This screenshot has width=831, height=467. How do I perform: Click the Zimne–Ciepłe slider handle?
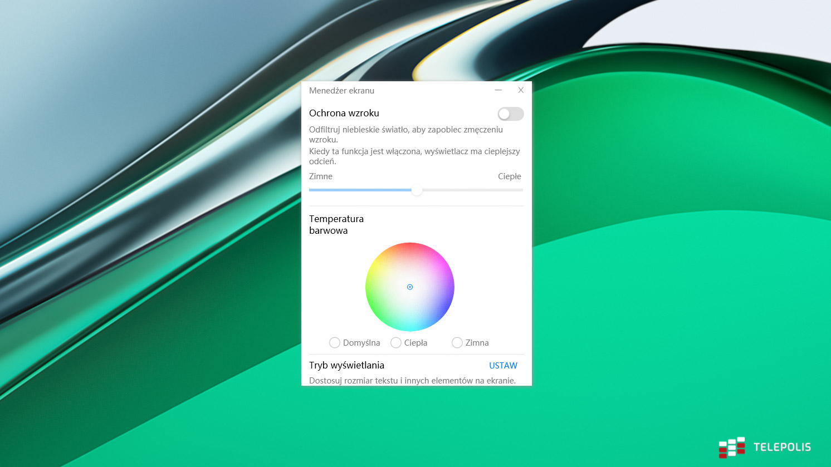[x=417, y=190]
